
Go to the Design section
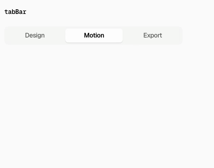click(x=35, y=35)
